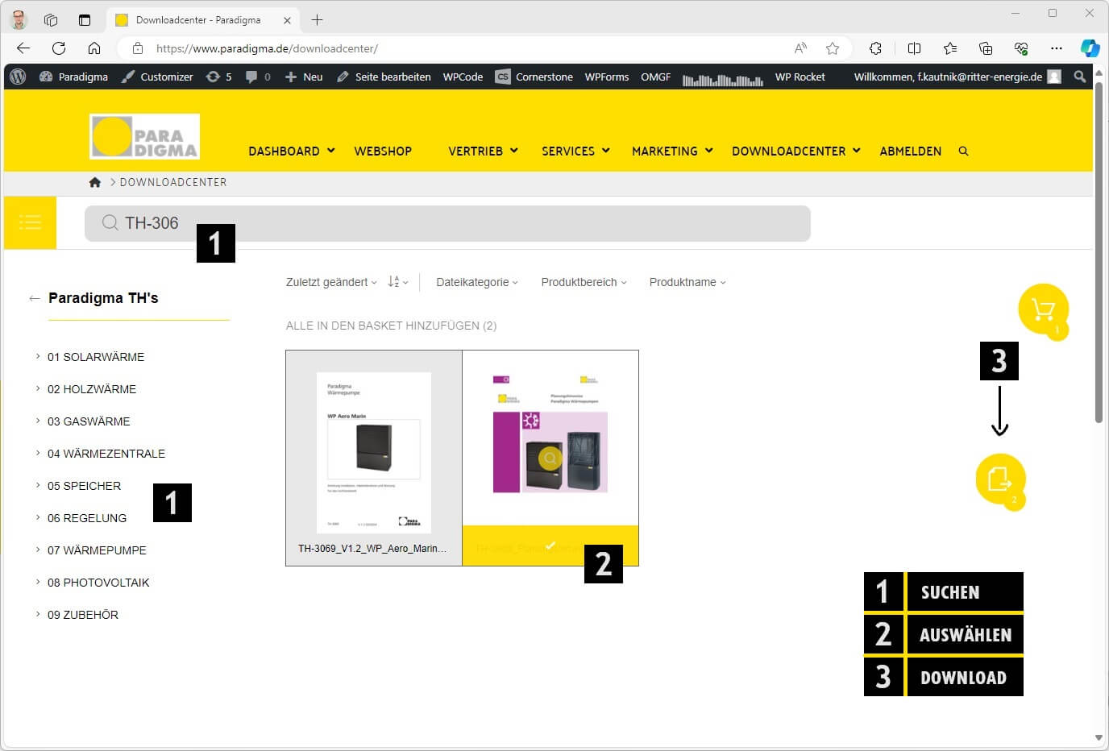Open the comments bubble showing 0

pyautogui.click(x=258, y=77)
